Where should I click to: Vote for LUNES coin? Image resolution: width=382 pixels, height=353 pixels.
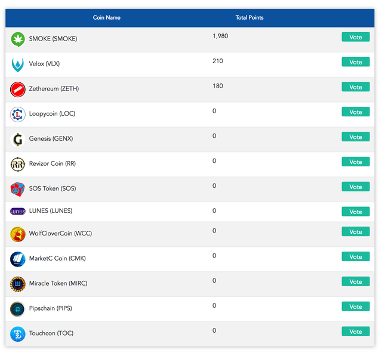point(356,212)
